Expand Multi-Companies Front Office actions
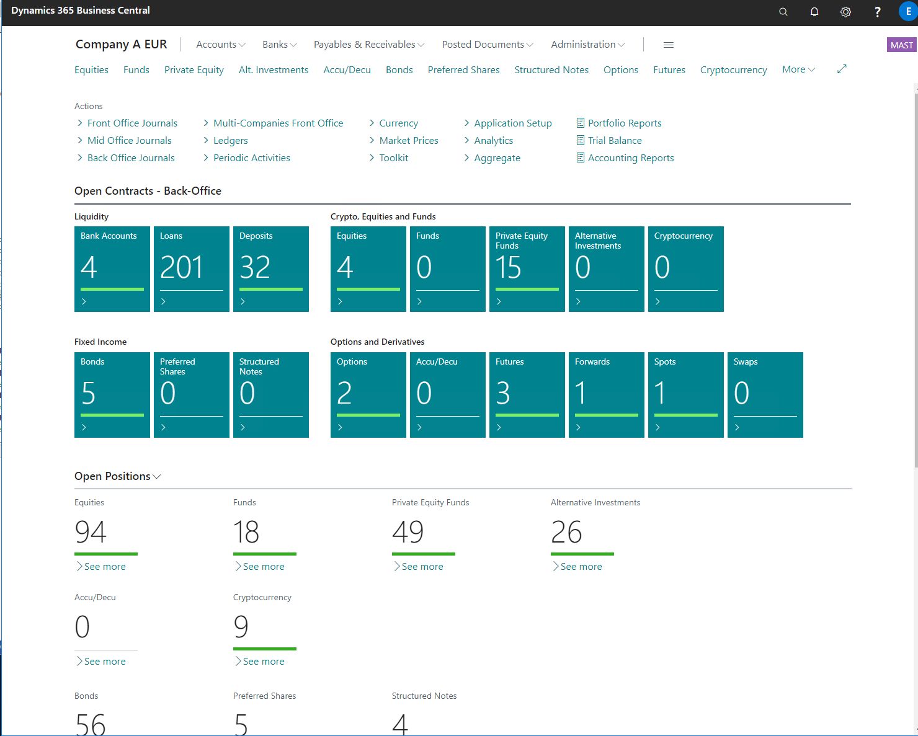 pos(273,123)
